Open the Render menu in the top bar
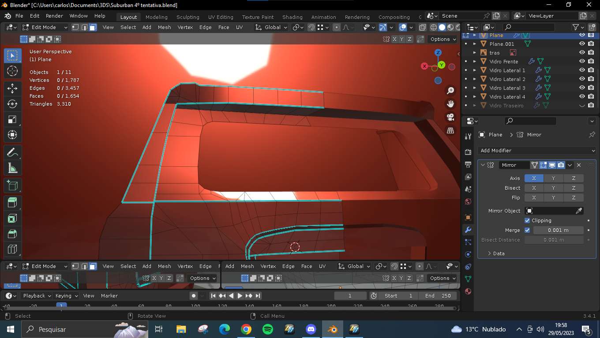 (x=54, y=16)
